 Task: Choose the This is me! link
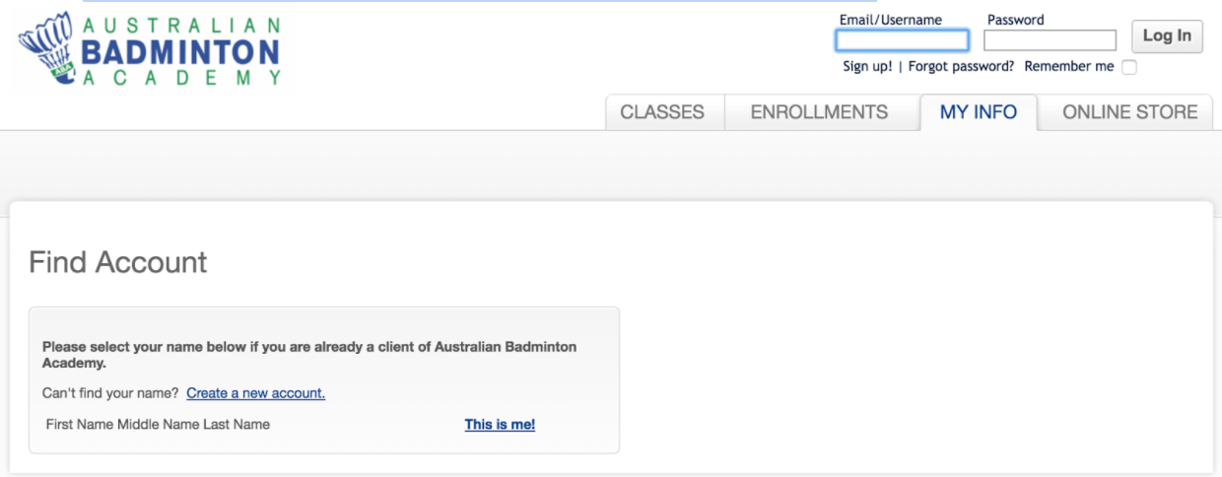click(x=500, y=425)
